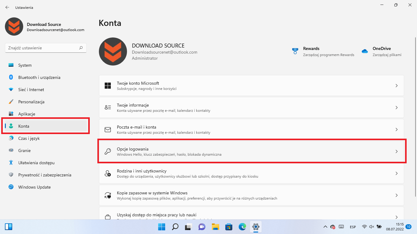Click the key icon for Opcje logowania
Viewport: 417px width, 234px height.
[108, 151]
